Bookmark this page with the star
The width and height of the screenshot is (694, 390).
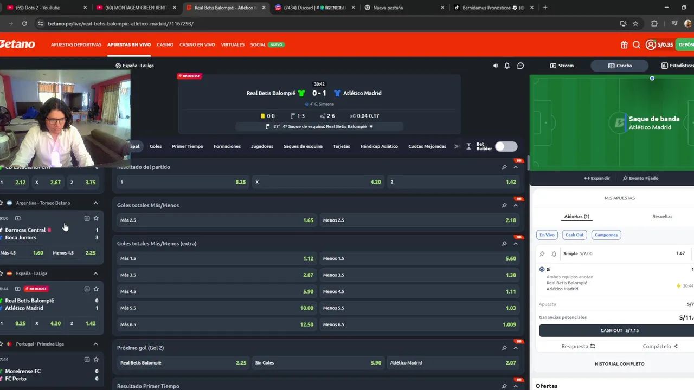coord(635,24)
